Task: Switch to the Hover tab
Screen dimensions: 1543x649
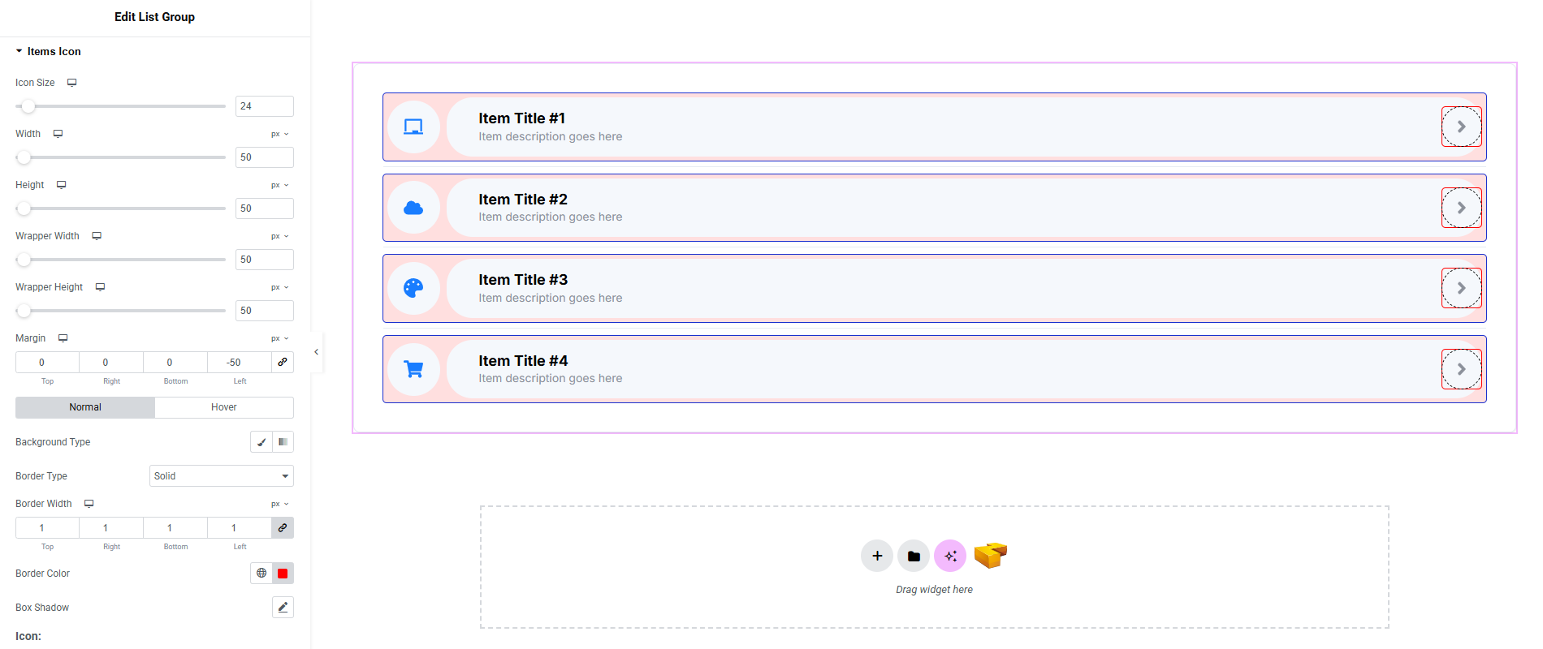Action: pos(223,407)
